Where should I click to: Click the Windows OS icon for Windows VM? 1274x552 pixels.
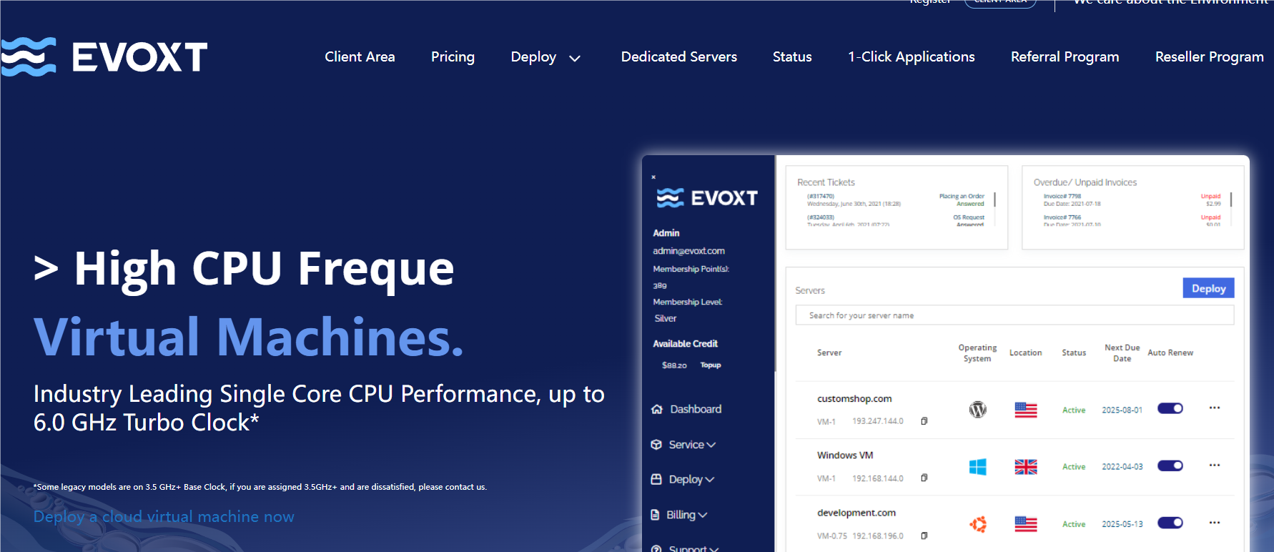coord(977,467)
